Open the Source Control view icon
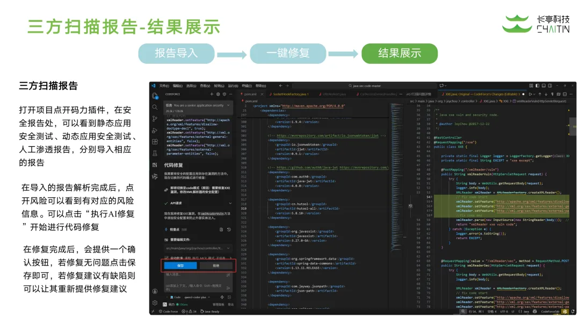Screen dimensions: 580x326 tap(155, 118)
